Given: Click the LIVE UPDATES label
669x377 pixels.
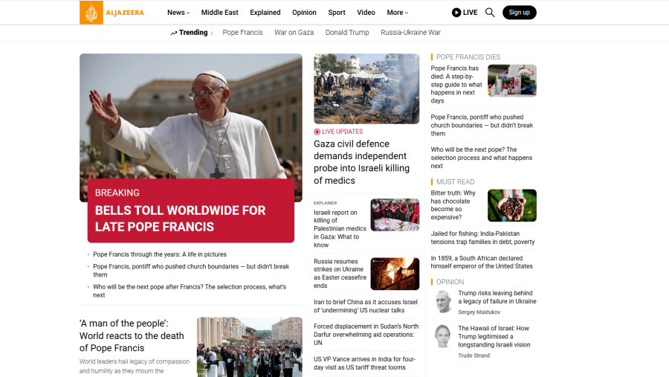Looking at the screenshot, I should [342, 132].
